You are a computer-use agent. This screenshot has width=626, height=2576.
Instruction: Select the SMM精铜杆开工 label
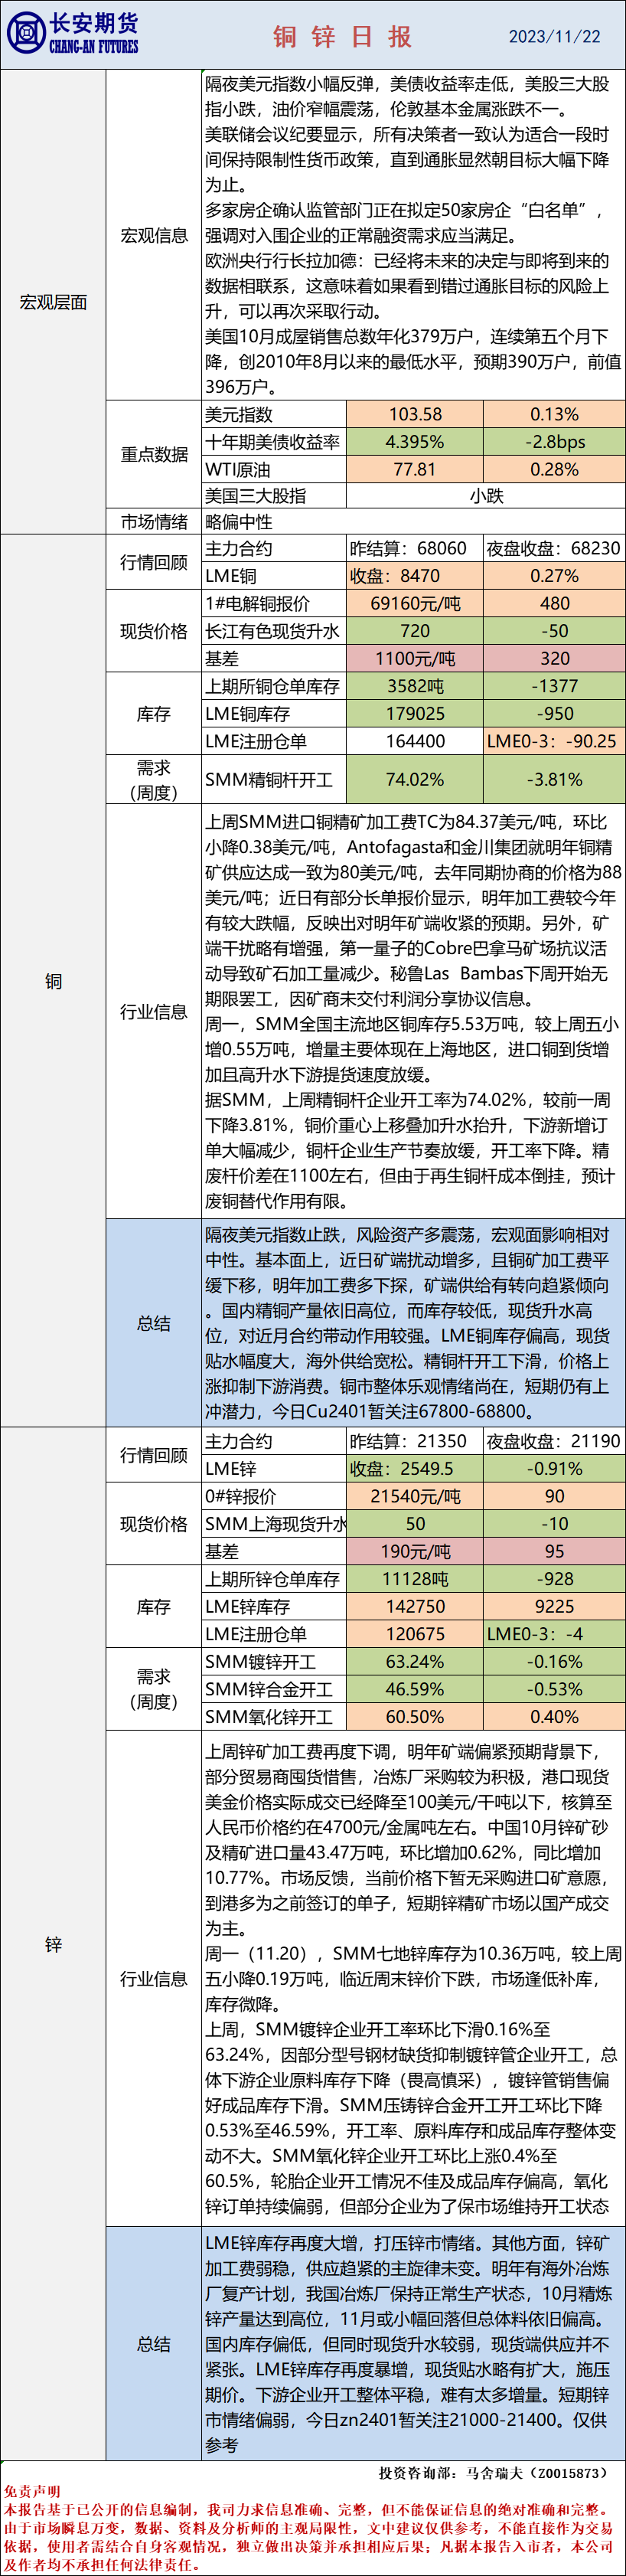(x=274, y=780)
